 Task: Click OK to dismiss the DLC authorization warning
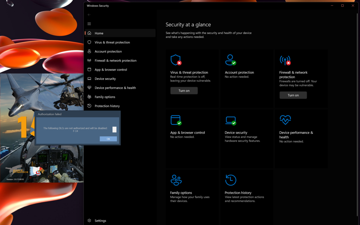click(108, 139)
